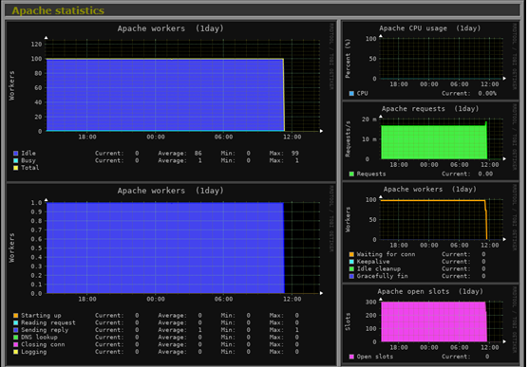Click the "Starting up" legend label
Image resolution: width=529 pixels, height=367 pixels.
[41, 316]
